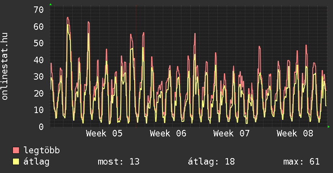
Task: Click the vertical onlinestat.hu label
Action: (5, 66)
